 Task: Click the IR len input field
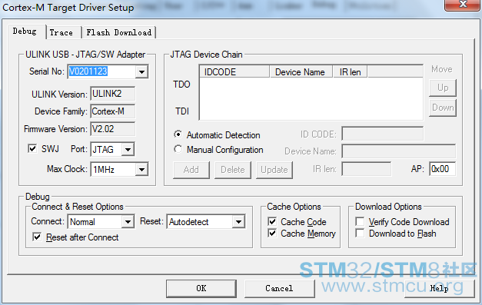367,169
